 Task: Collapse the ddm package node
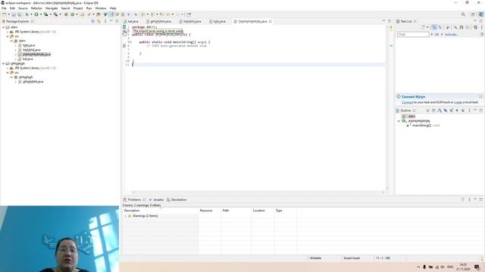point(12,41)
